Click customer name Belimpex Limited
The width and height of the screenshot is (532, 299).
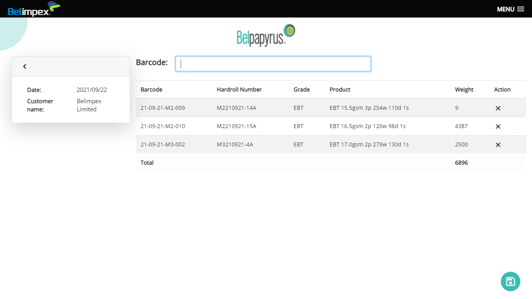[x=89, y=105]
